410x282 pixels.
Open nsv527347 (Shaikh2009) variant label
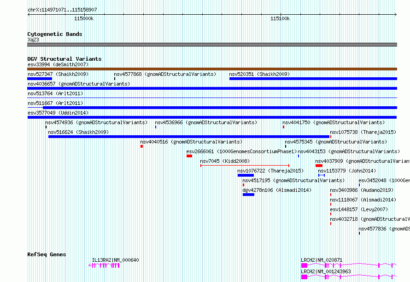58,74
